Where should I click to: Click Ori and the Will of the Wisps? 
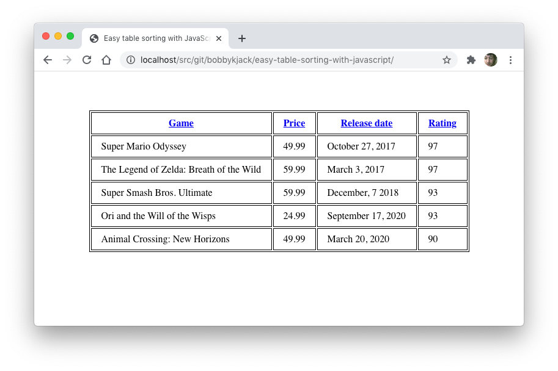[182, 216]
